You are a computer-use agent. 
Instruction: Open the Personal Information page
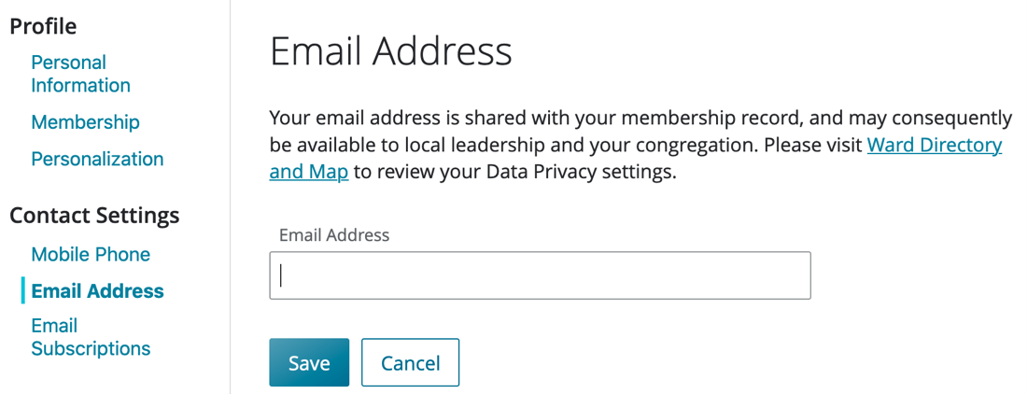click(x=80, y=74)
